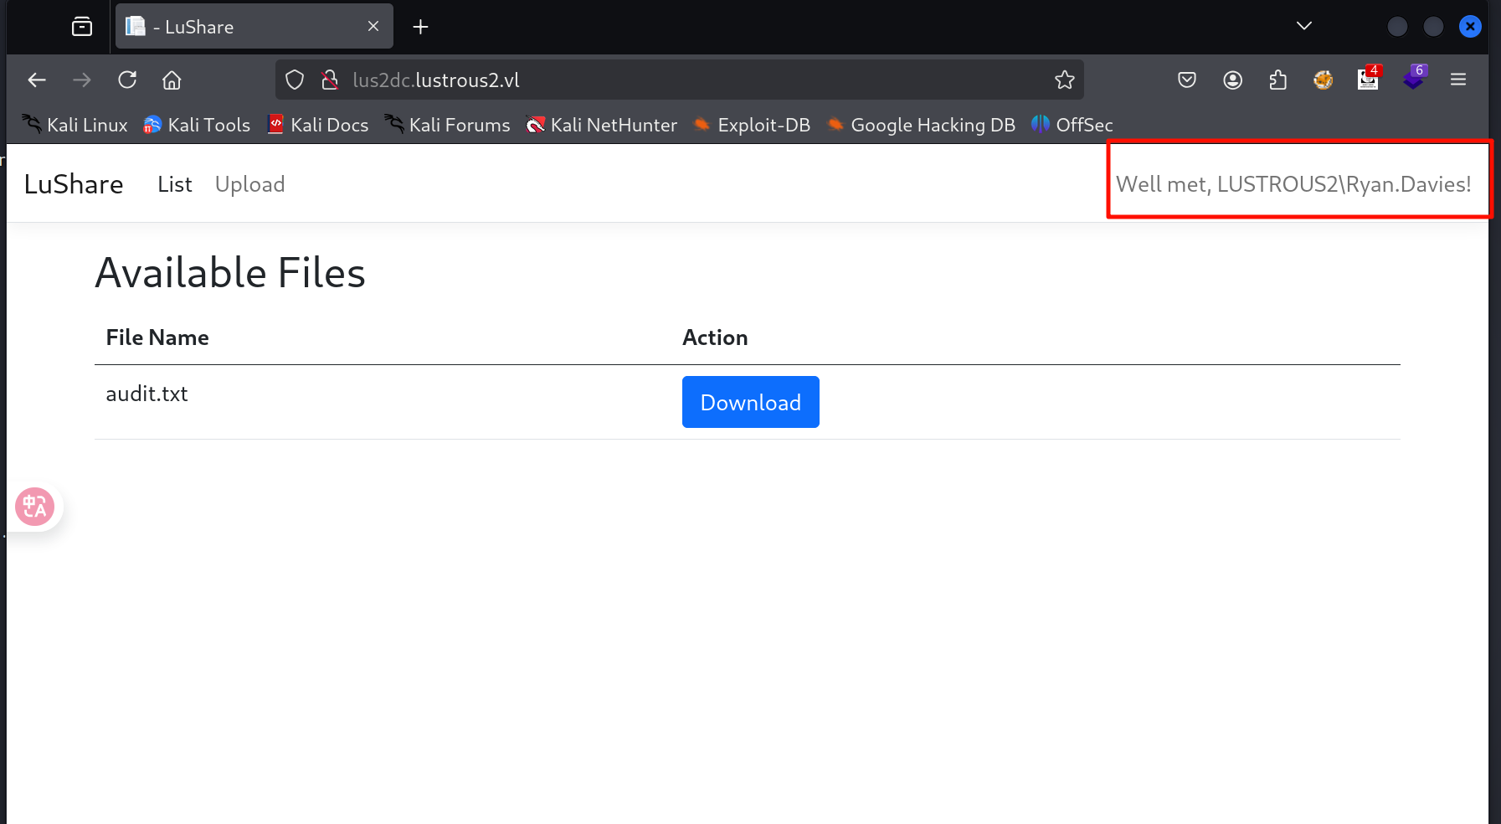Viewport: 1501px width, 824px height.
Task: Bookmark this page with the star icon
Action: (x=1064, y=80)
